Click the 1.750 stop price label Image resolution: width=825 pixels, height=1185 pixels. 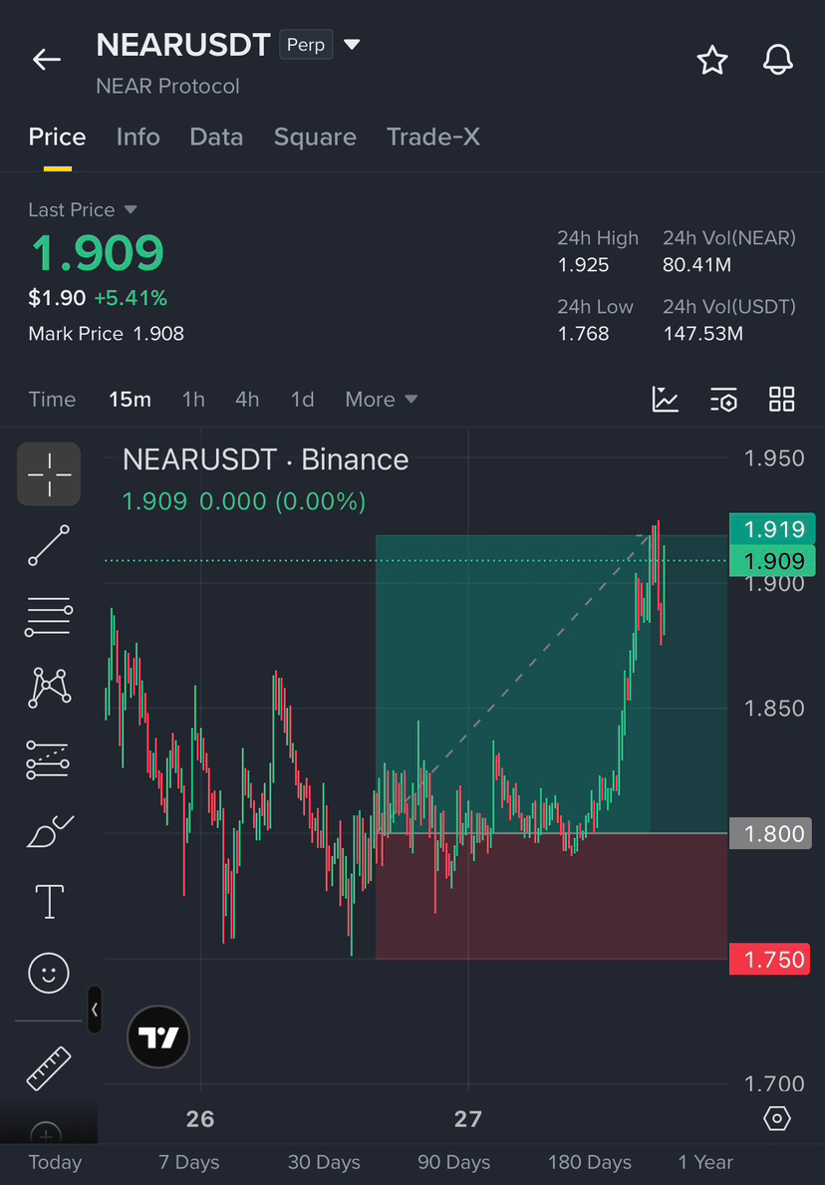click(770, 959)
